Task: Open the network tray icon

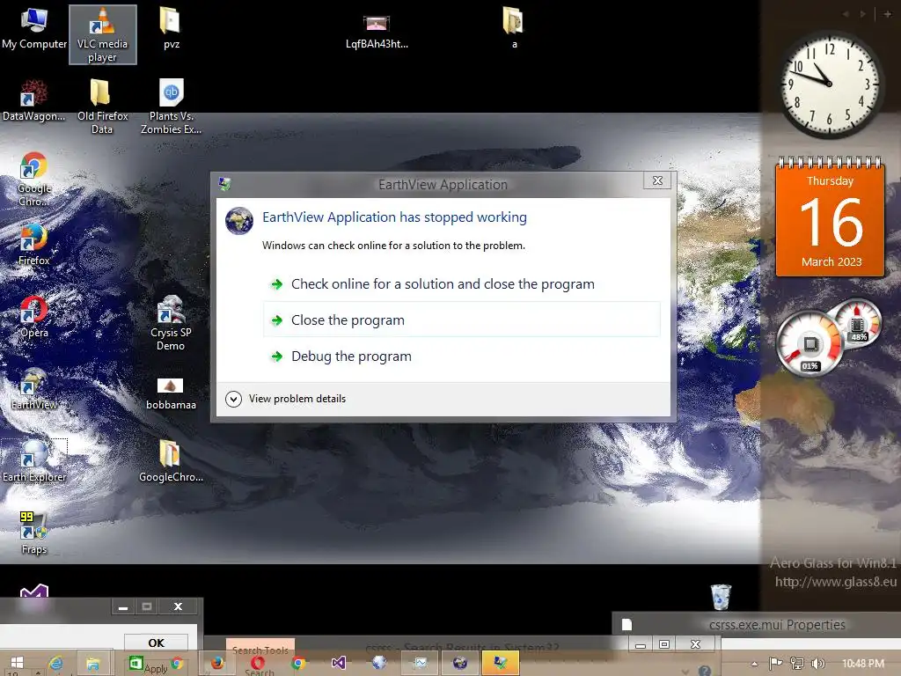Action: [796, 664]
